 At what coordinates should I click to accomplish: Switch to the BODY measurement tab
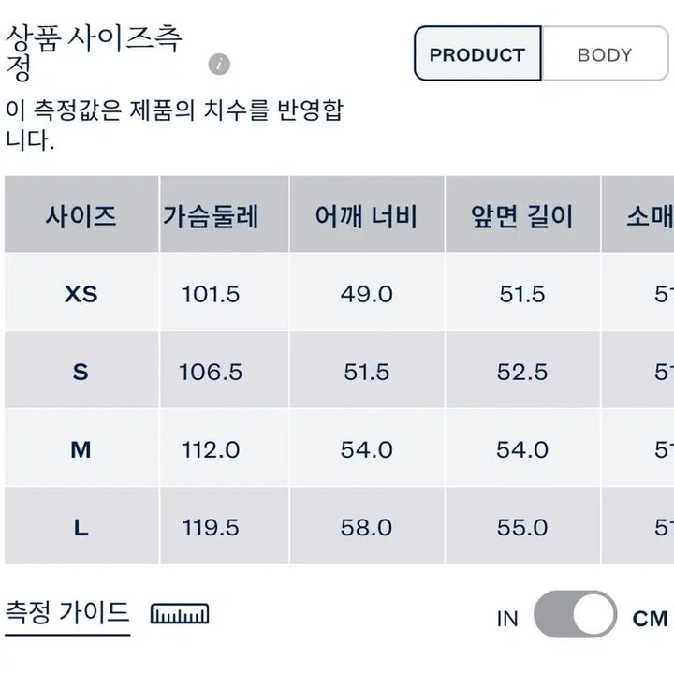(x=605, y=54)
